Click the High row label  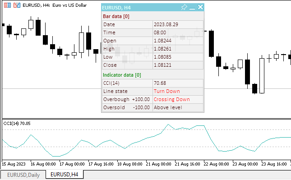(109, 49)
